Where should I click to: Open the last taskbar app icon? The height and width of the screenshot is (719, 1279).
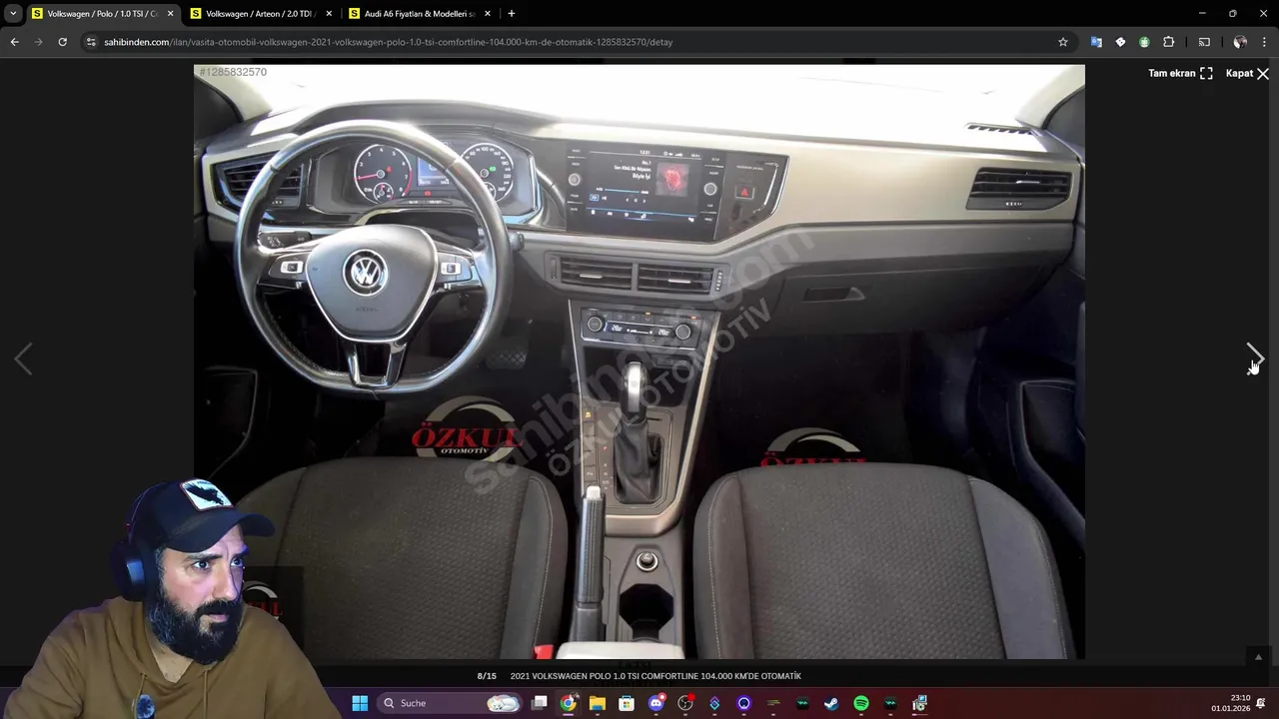919,703
